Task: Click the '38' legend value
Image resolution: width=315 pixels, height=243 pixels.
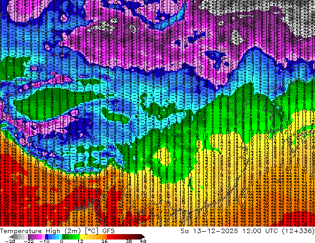Action: [129, 241]
